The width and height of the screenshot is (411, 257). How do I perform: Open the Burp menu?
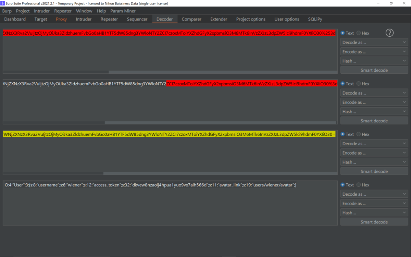(7, 11)
